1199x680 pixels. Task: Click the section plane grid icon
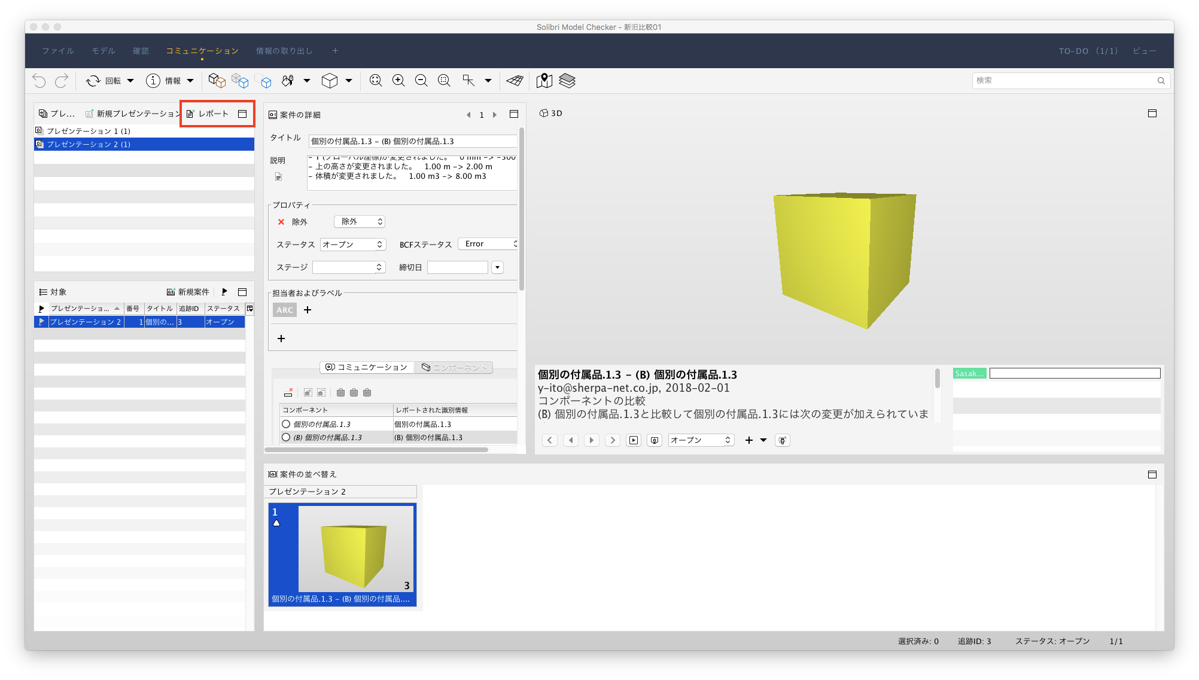click(x=515, y=81)
